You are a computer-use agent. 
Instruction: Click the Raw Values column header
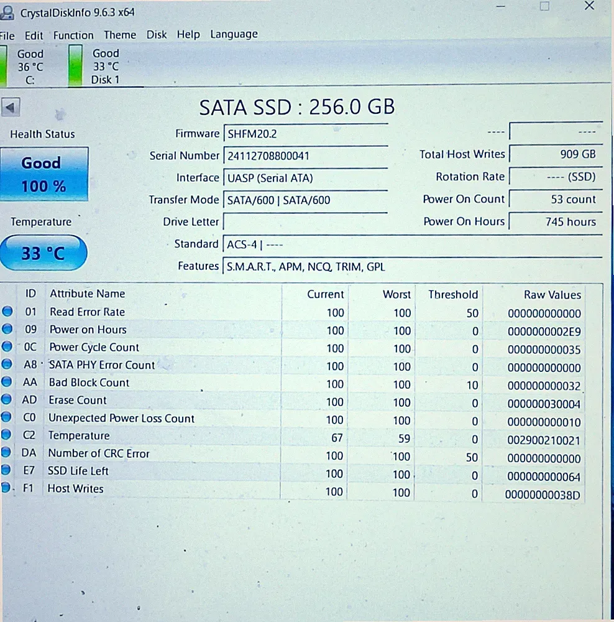[552, 295]
